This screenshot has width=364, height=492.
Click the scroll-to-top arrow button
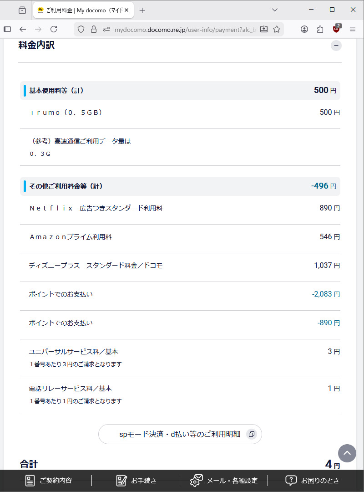(347, 453)
